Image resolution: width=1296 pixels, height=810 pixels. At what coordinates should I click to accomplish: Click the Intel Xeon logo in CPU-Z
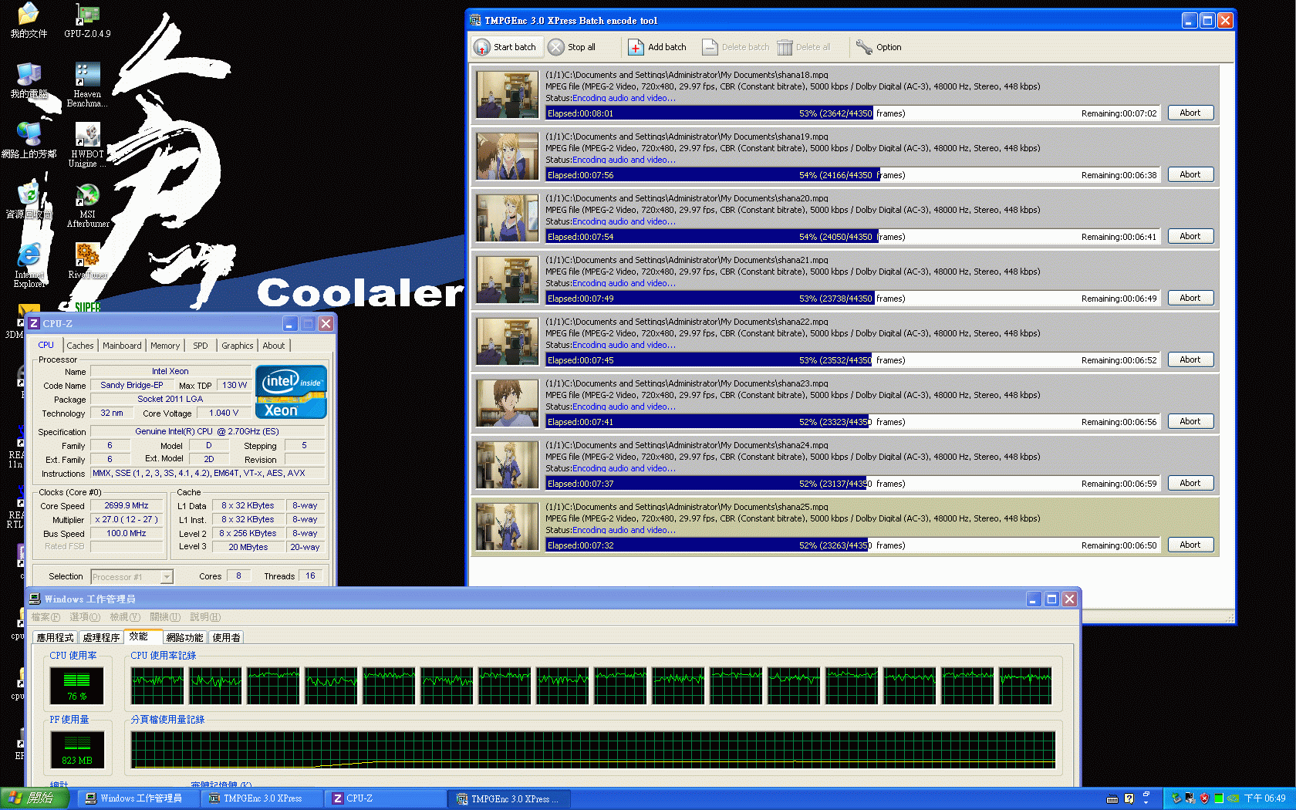tap(291, 392)
